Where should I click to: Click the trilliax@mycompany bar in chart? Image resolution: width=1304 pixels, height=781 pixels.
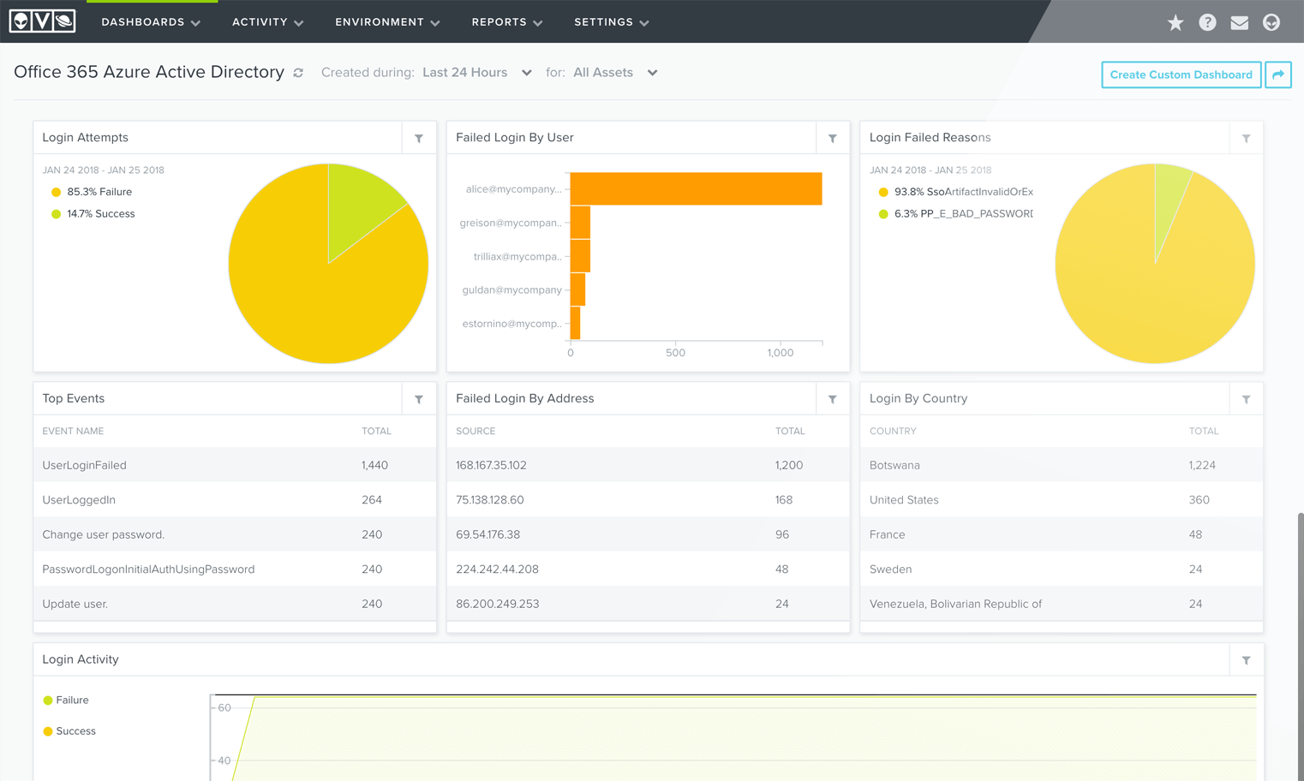[x=580, y=256]
